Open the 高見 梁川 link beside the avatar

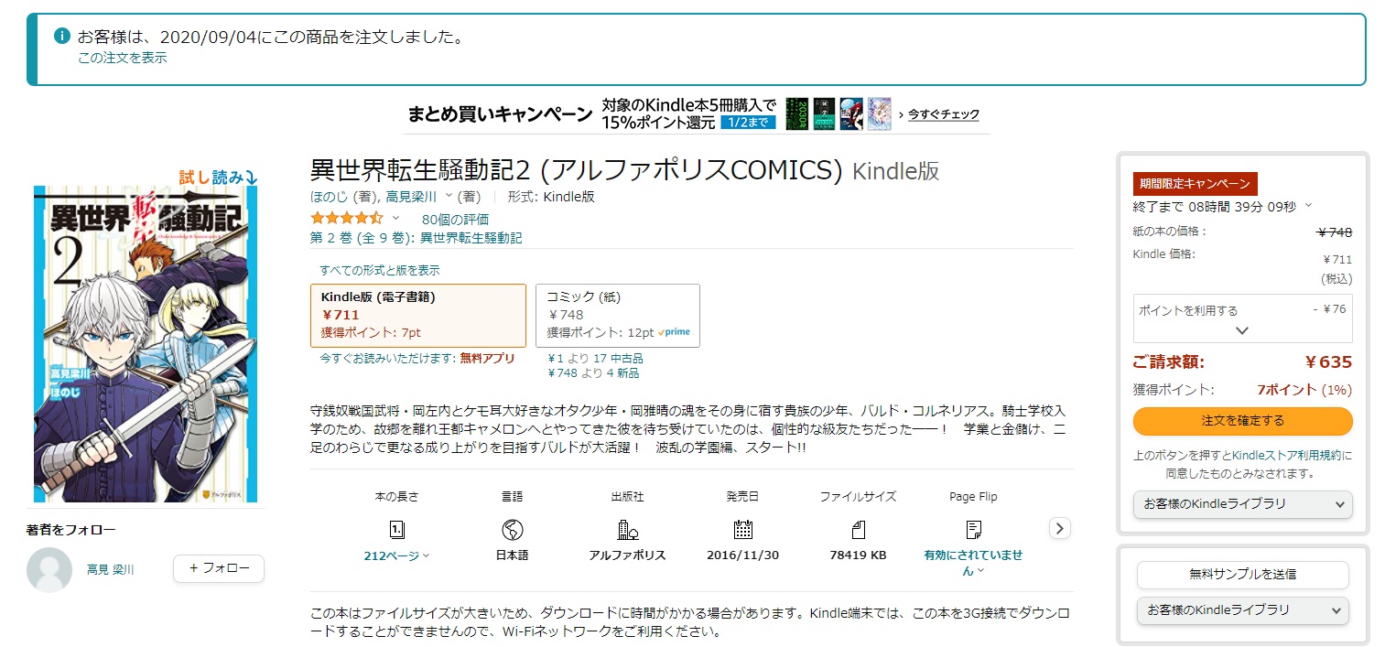tap(111, 569)
